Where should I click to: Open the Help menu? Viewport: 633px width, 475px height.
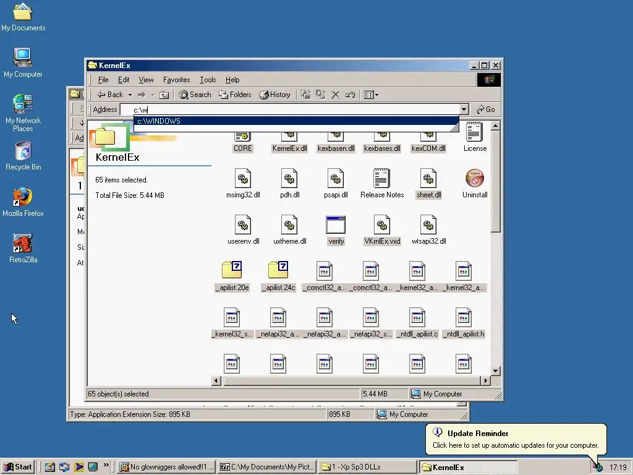tap(232, 80)
